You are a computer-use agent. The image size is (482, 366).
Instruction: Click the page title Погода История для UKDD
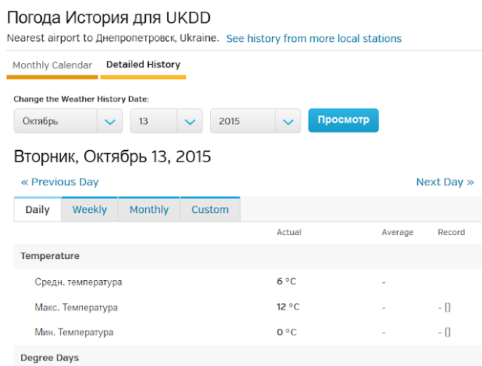pyautogui.click(x=108, y=17)
